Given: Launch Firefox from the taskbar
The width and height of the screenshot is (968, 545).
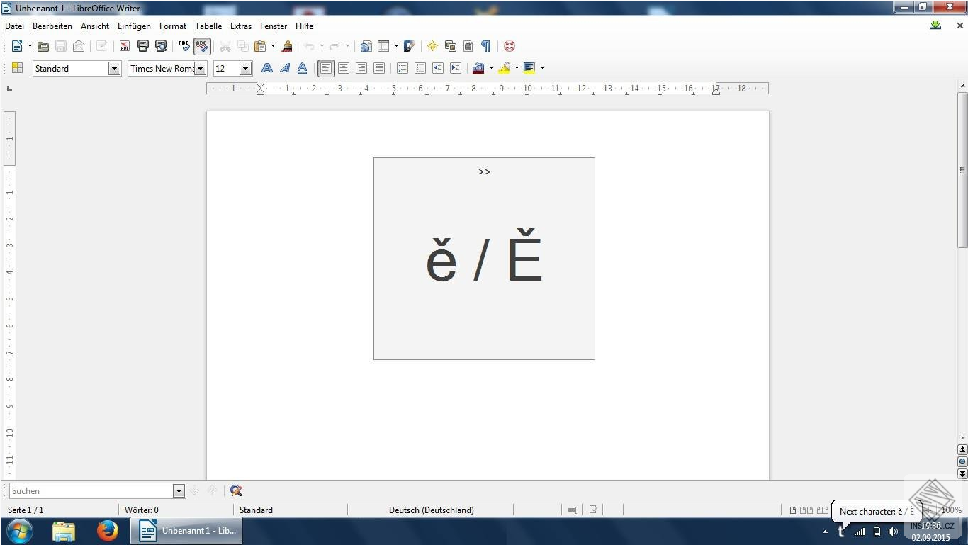Looking at the screenshot, I should [108, 531].
